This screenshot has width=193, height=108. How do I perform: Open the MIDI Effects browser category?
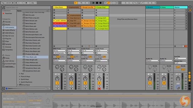tap(10, 33)
